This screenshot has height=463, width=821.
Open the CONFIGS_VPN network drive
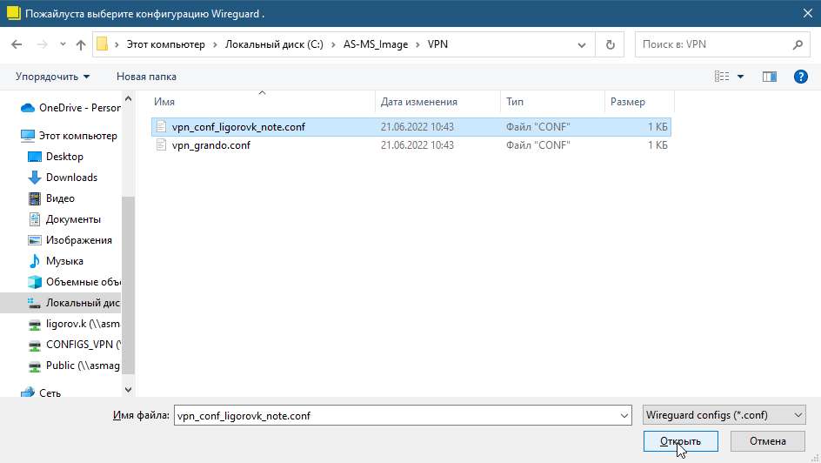click(x=74, y=345)
